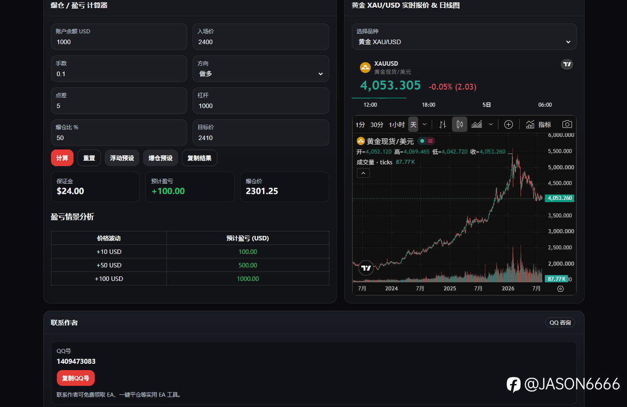
Task: Select the area chart style icon
Action: (x=477, y=124)
